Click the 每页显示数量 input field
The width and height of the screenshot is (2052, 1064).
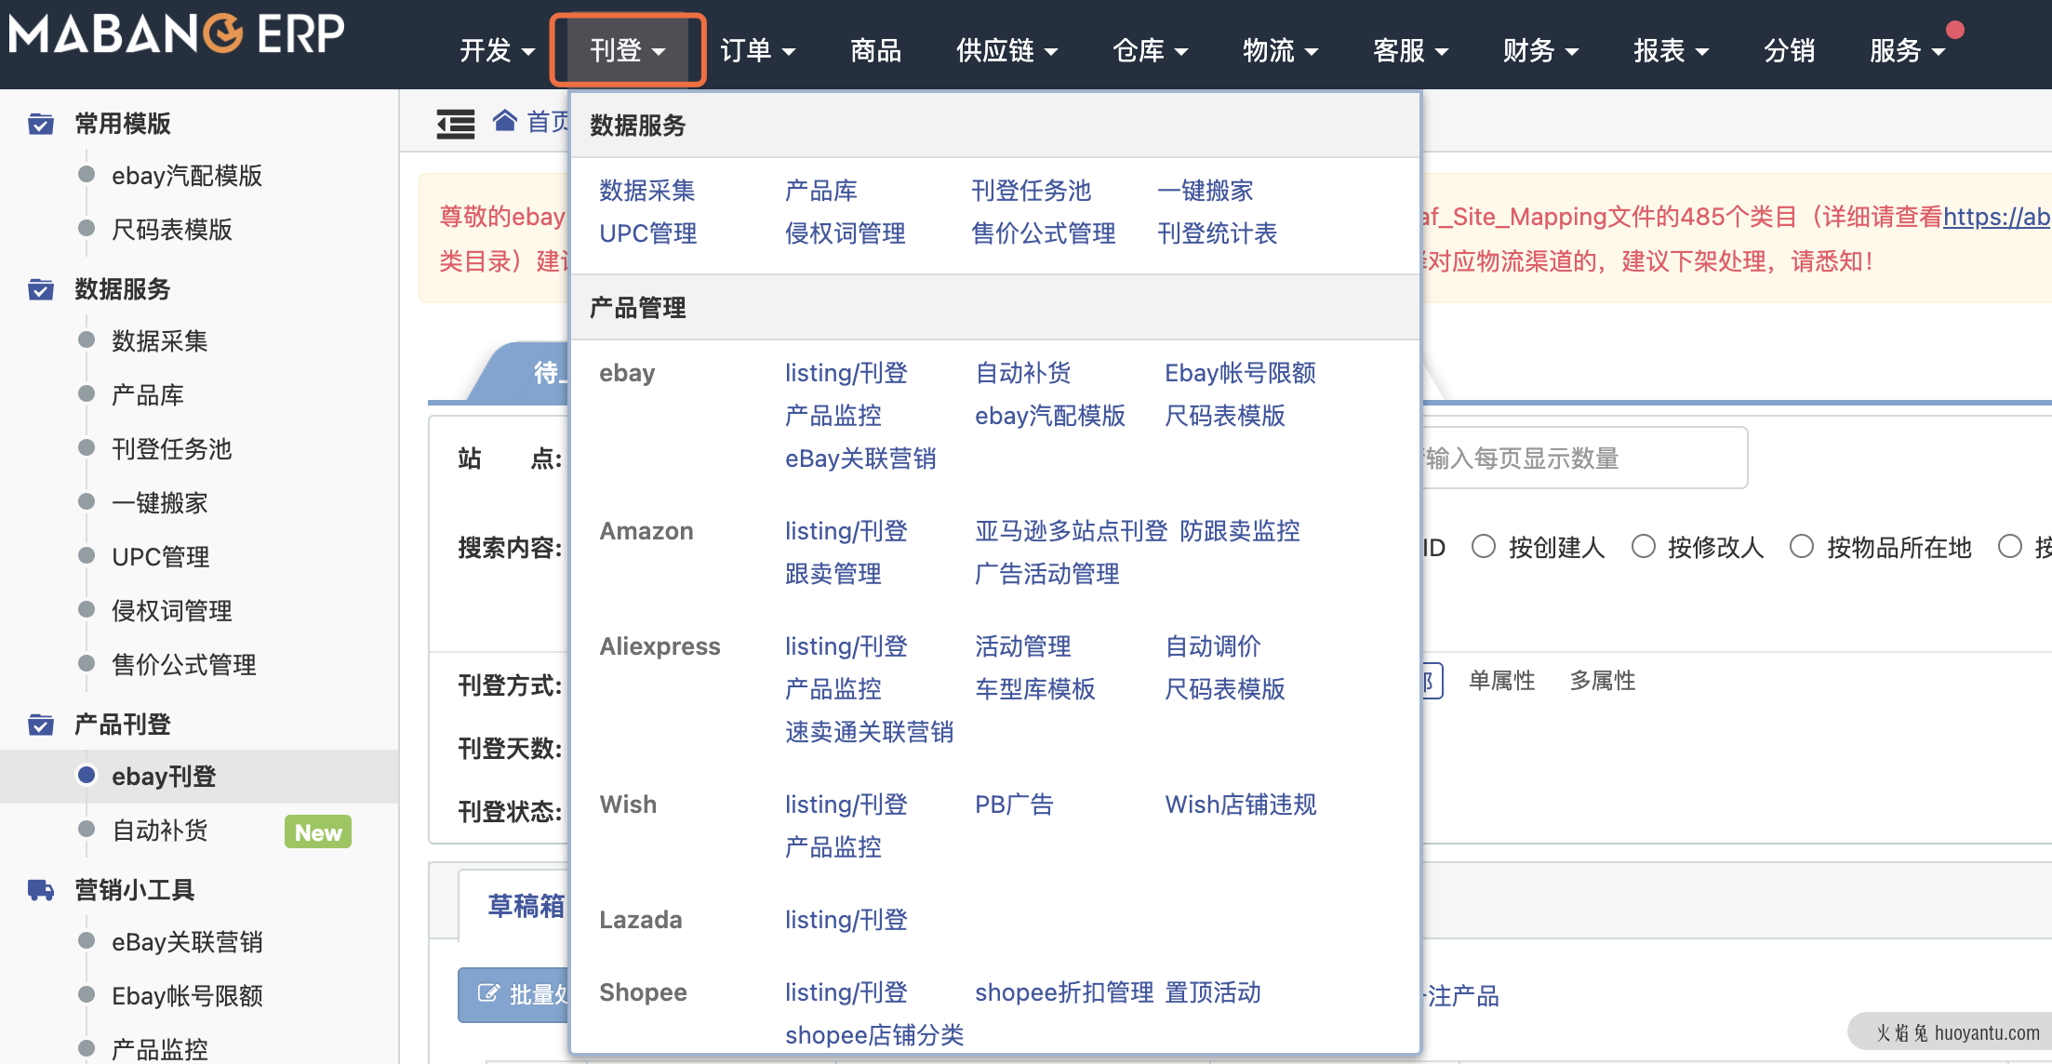click(1584, 458)
